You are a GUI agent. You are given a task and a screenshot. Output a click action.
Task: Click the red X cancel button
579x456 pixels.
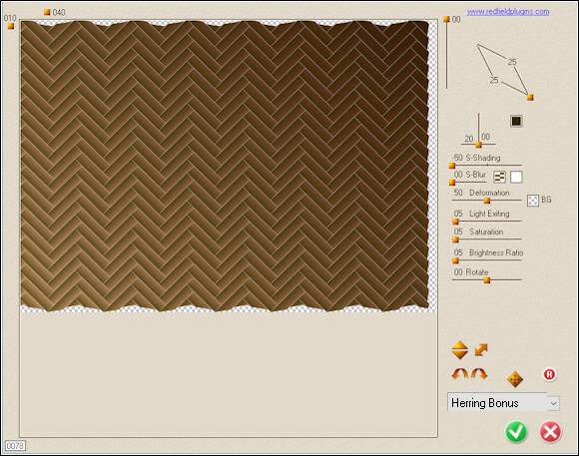pos(550,432)
